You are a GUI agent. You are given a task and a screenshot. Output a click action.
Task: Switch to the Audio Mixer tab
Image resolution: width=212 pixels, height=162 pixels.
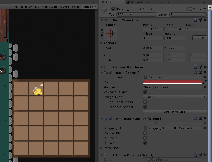pos(138,2)
